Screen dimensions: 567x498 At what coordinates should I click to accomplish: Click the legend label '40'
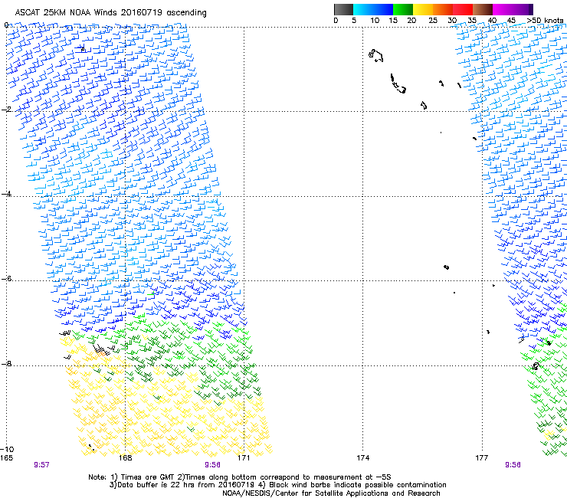click(492, 20)
